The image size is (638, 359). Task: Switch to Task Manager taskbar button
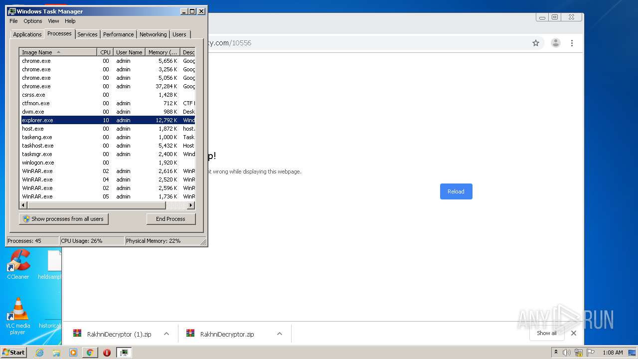(124, 353)
